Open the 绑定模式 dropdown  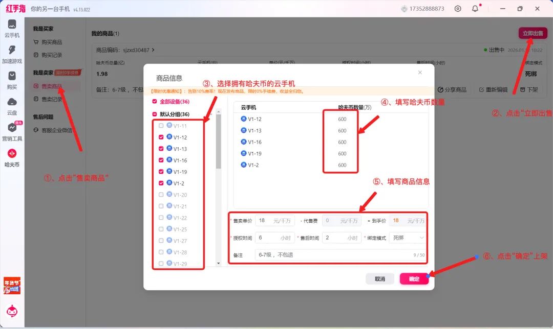coord(408,238)
